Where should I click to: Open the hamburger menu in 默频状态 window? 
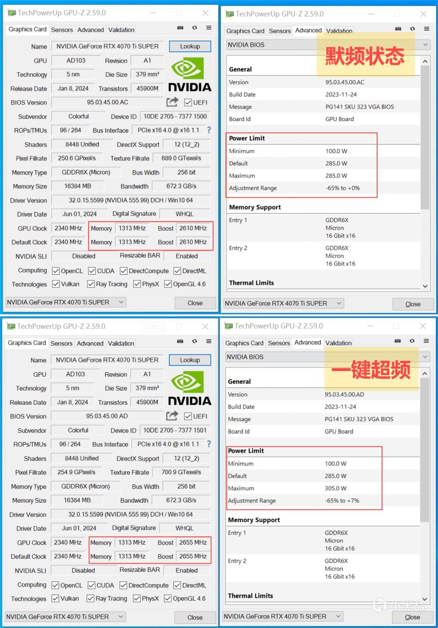click(x=426, y=29)
